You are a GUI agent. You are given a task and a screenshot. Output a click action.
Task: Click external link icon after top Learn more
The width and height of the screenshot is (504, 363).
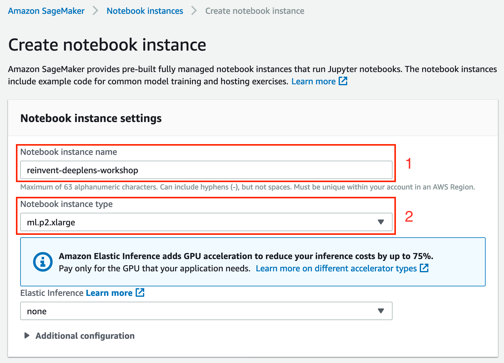pyautogui.click(x=343, y=81)
